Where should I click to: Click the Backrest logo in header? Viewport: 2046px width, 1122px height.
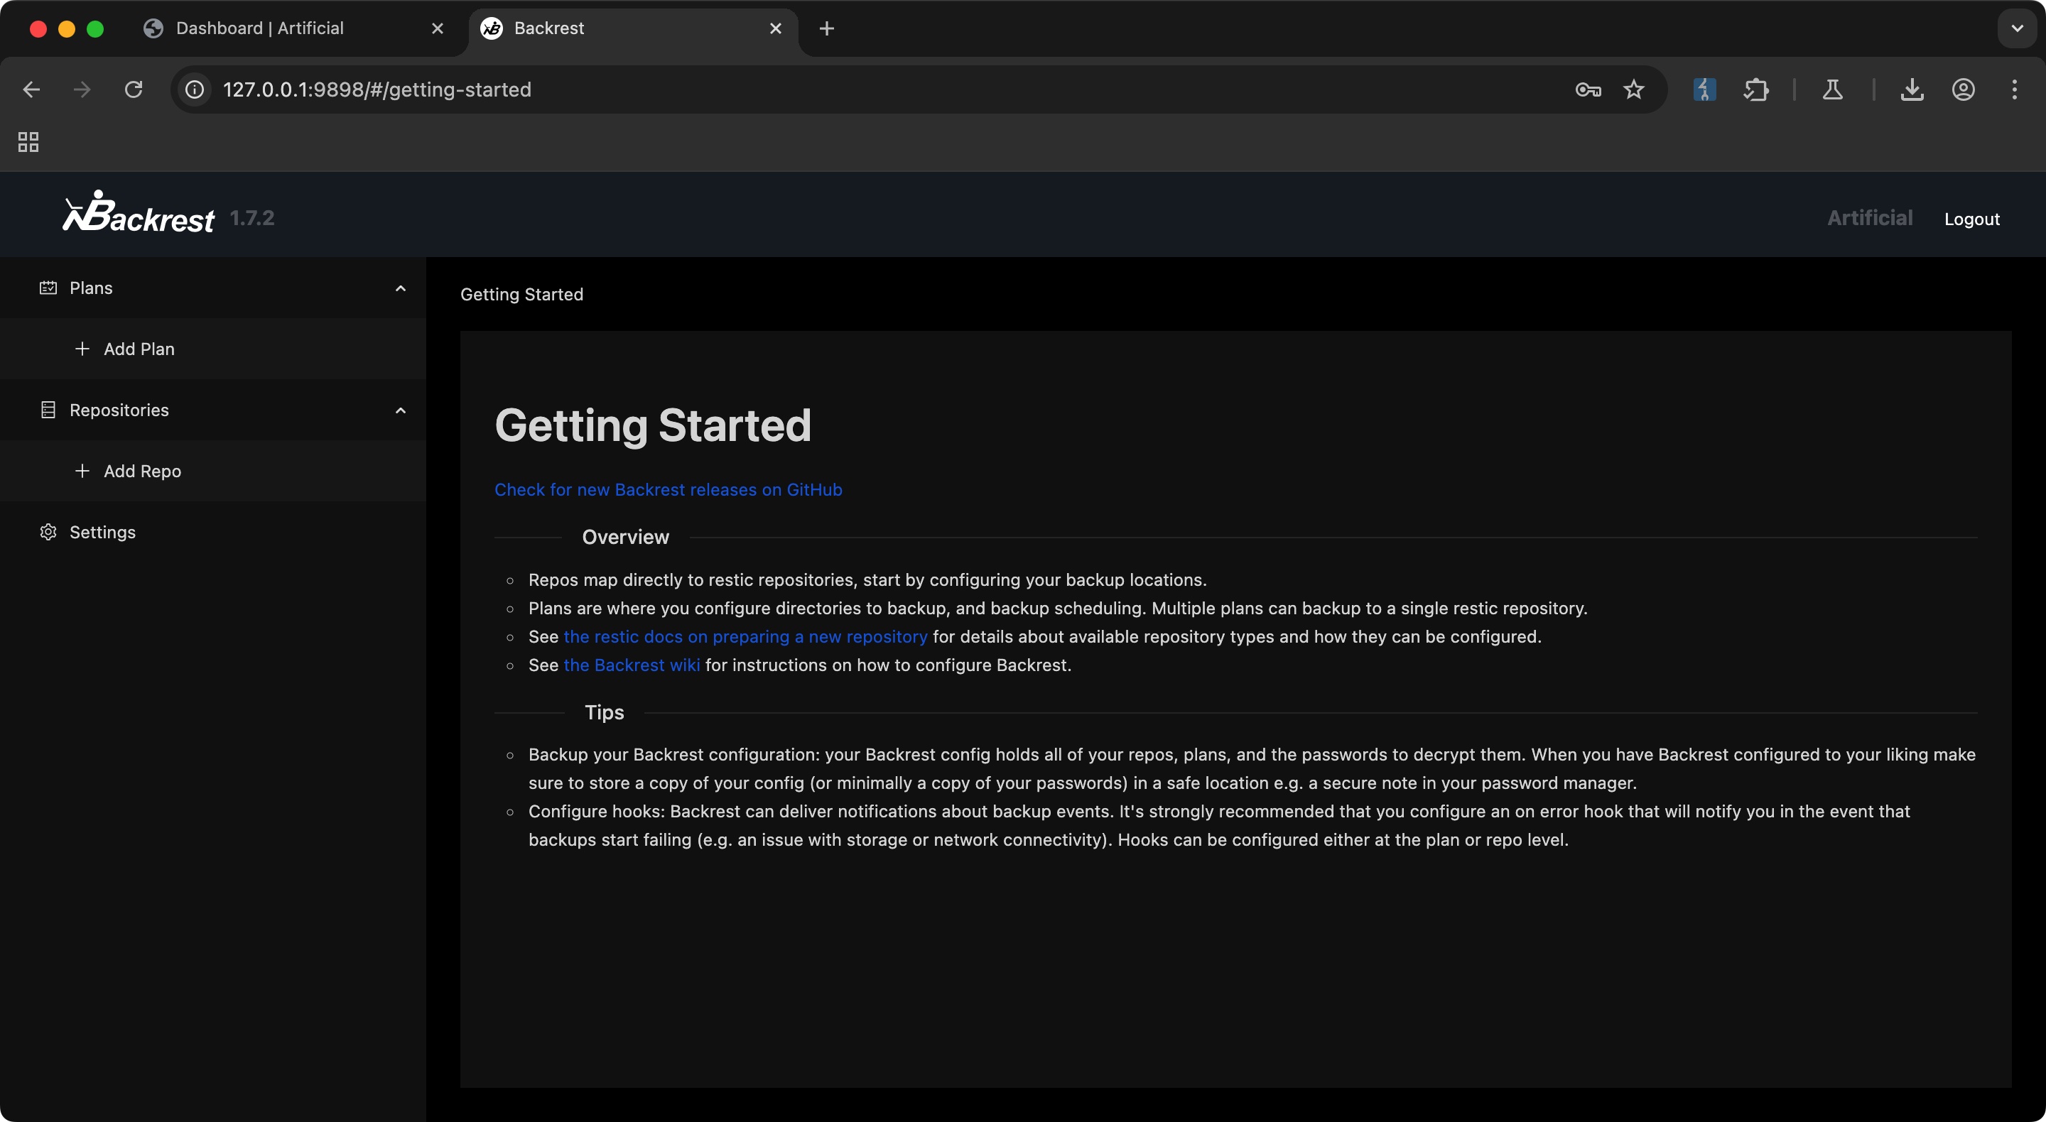click(x=139, y=214)
